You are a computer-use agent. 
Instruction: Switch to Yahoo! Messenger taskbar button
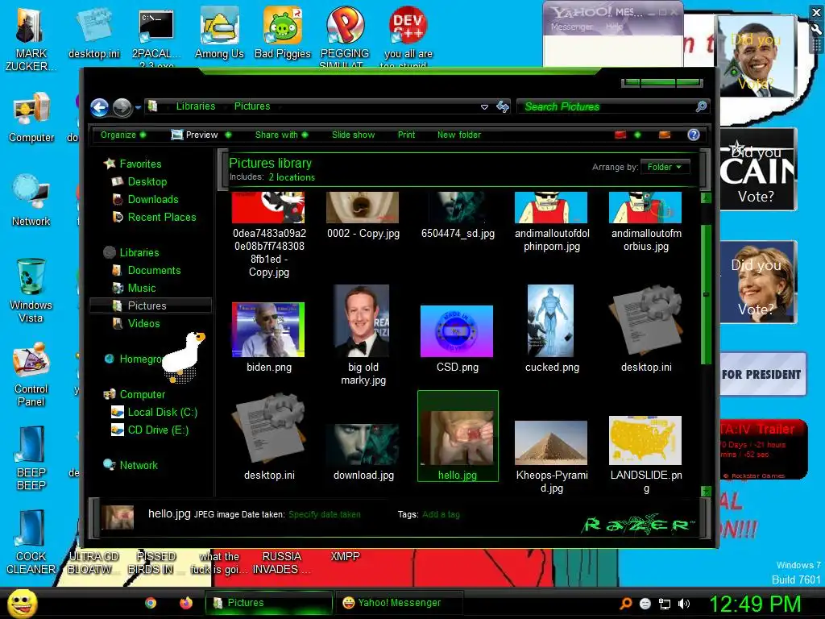(x=400, y=603)
